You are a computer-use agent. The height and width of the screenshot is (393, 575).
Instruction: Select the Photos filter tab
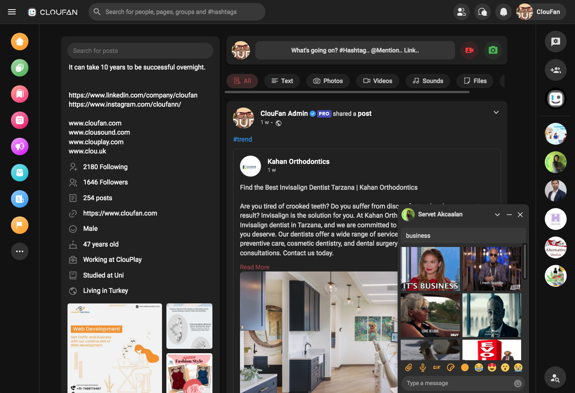point(328,81)
